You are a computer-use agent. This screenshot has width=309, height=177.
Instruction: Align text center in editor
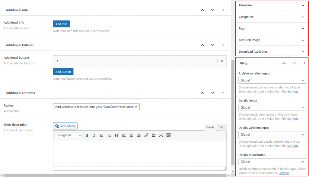click(131, 135)
